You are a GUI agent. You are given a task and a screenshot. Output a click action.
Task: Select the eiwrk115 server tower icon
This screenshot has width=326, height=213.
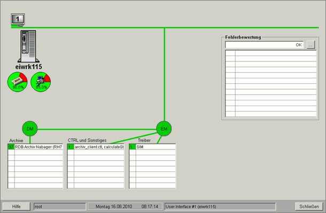tap(28, 46)
